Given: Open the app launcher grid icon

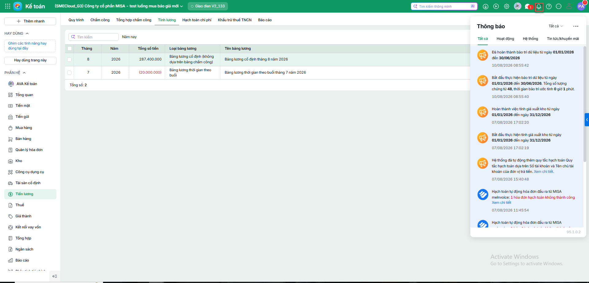Looking at the screenshot, I should 8,6.
